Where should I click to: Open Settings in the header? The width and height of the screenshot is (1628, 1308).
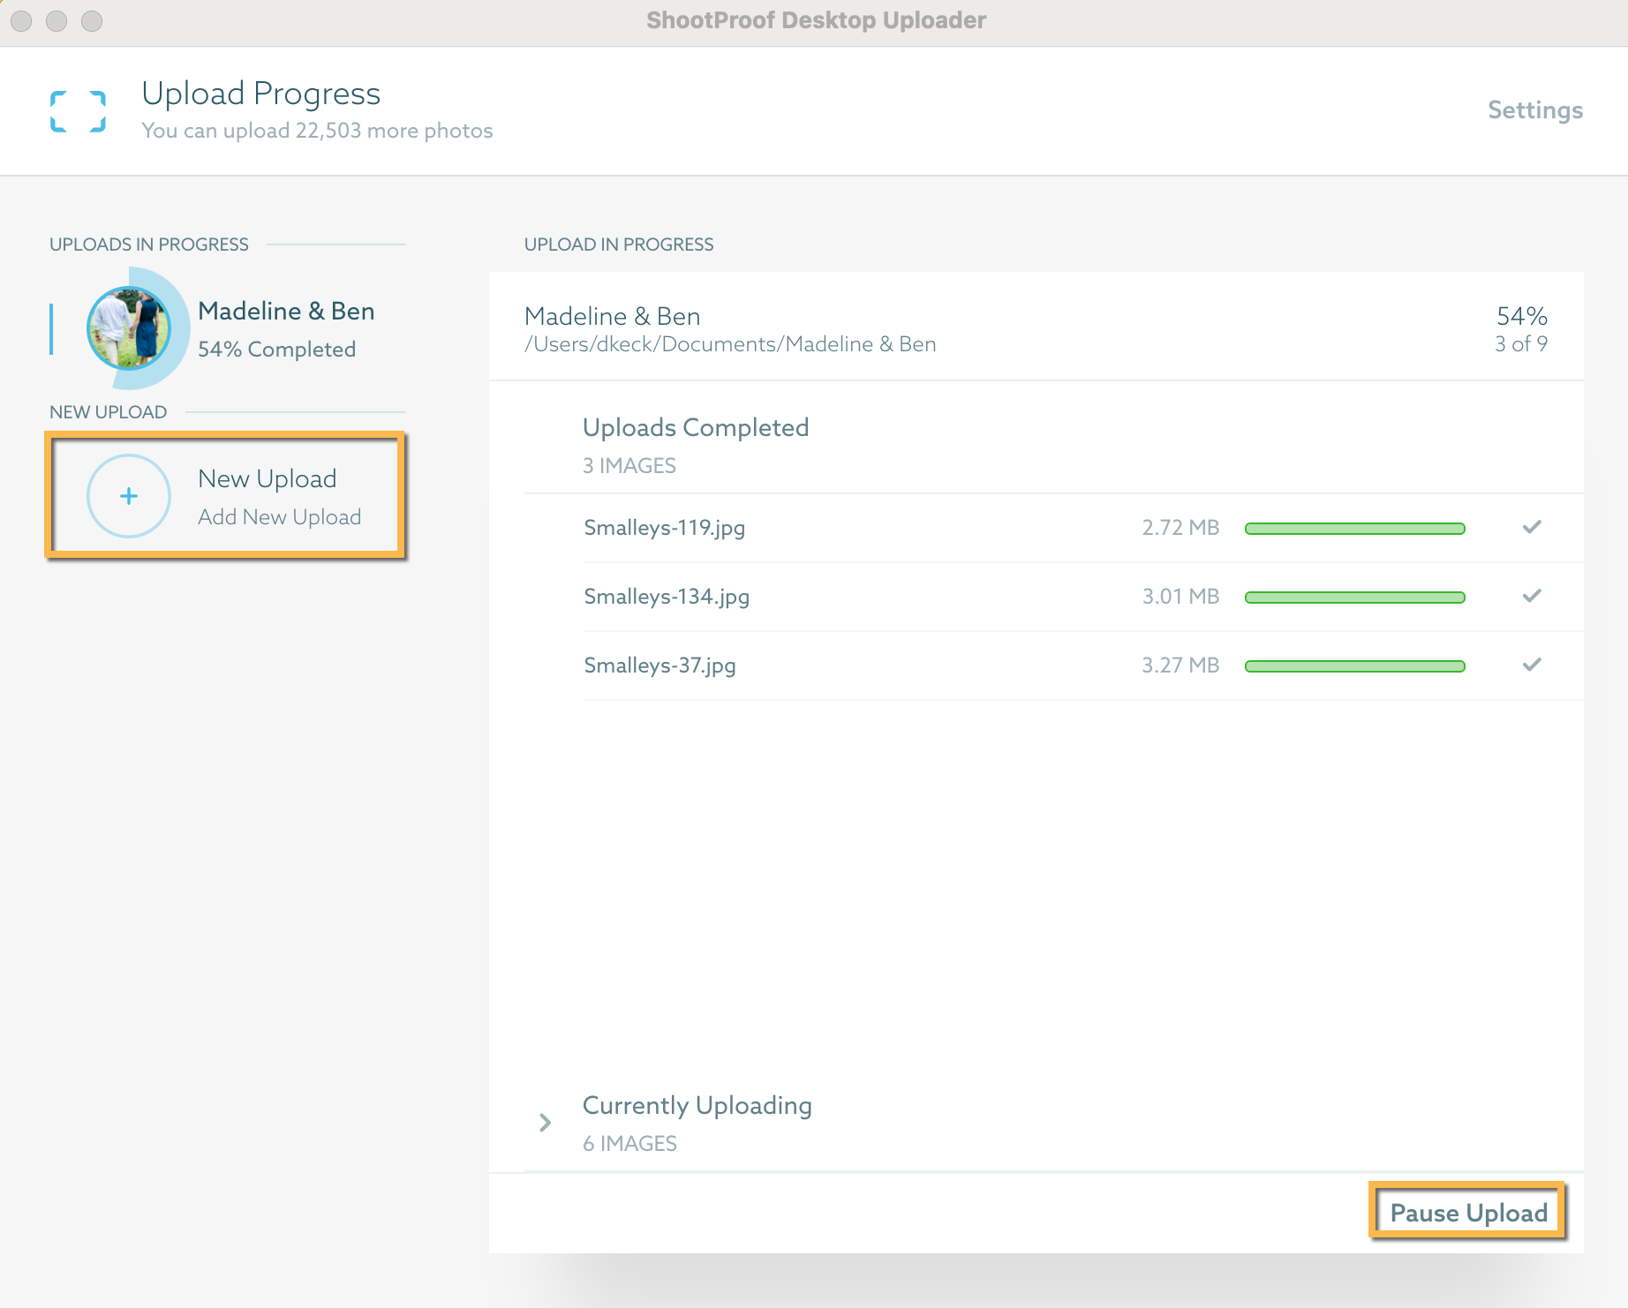(1534, 110)
